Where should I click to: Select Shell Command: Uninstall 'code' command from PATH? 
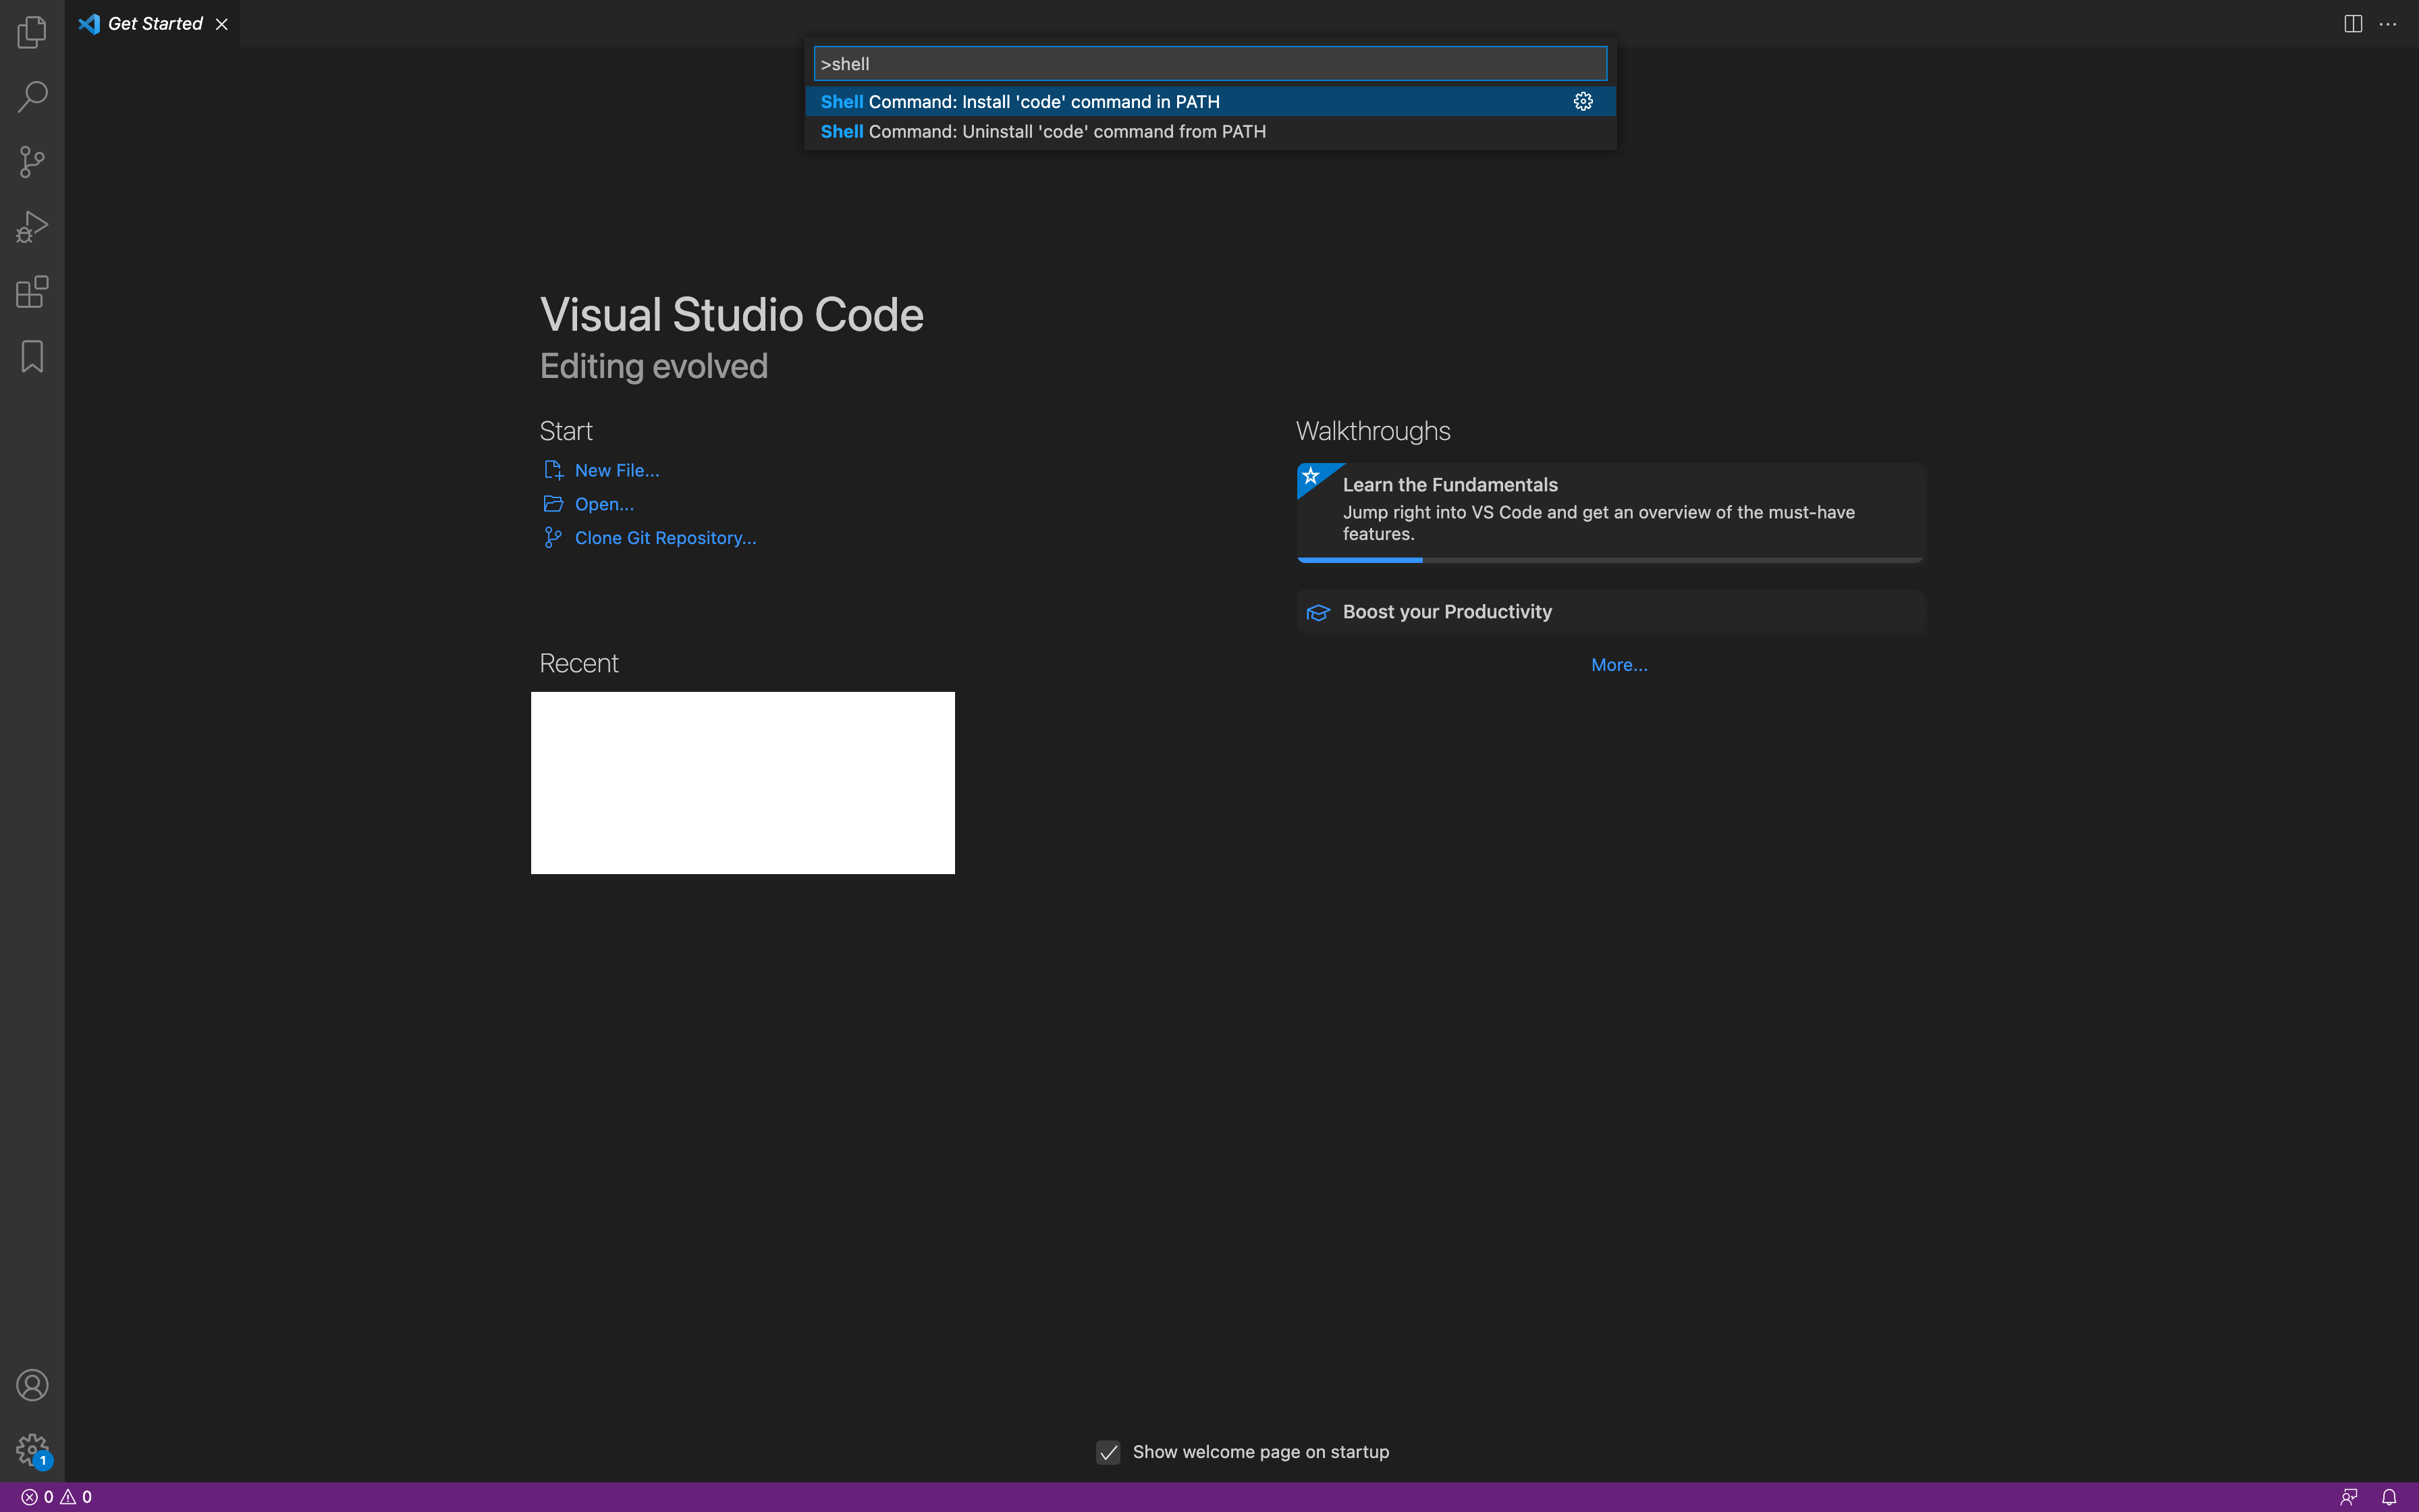tap(1043, 132)
